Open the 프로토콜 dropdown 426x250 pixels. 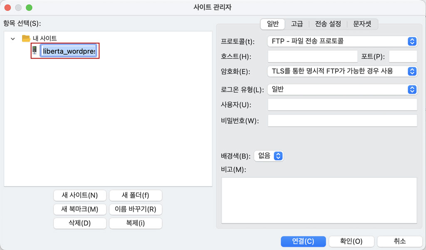(x=342, y=41)
